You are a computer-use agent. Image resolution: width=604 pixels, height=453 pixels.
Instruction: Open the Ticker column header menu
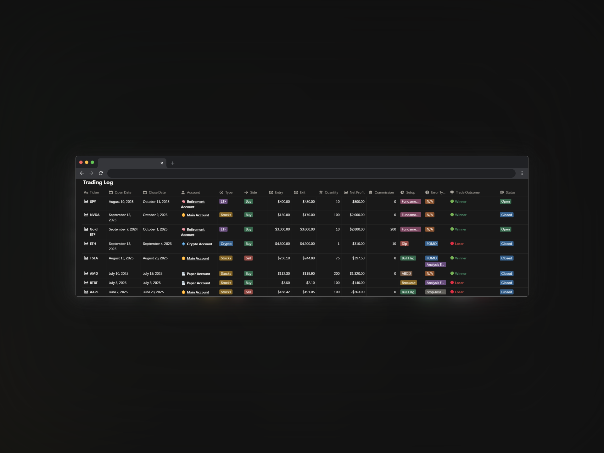(x=92, y=192)
